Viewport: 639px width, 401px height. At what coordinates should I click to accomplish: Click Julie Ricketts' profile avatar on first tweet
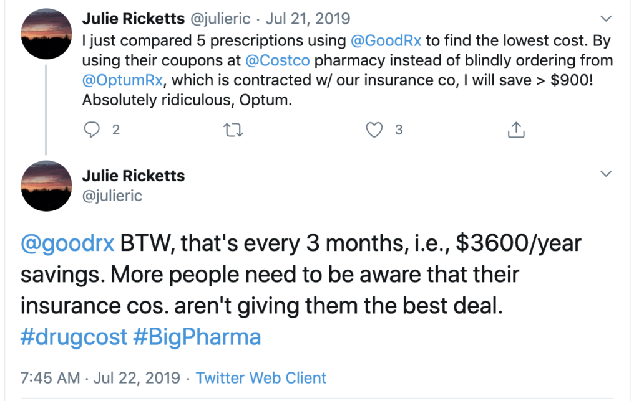coord(46,31)
